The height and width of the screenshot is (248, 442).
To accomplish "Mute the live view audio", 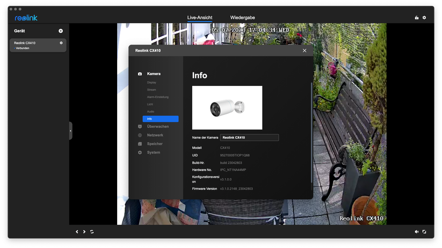I will pos(417,232).
